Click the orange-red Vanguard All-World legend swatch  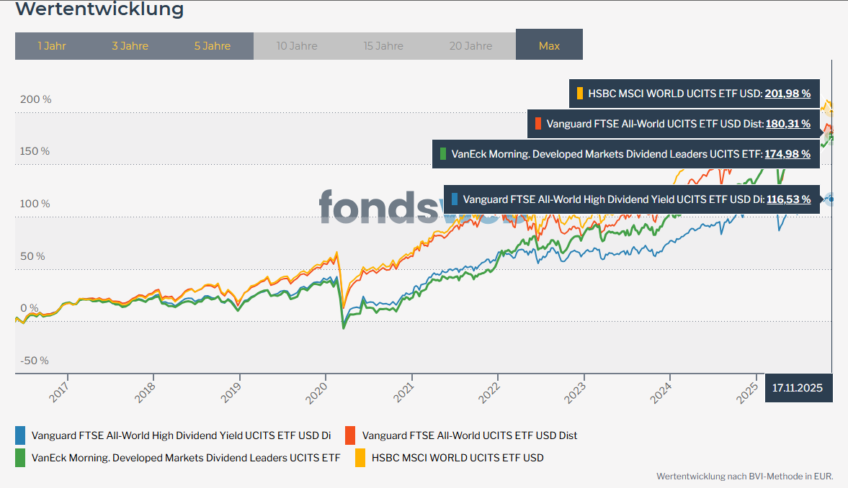coord(351,435)
